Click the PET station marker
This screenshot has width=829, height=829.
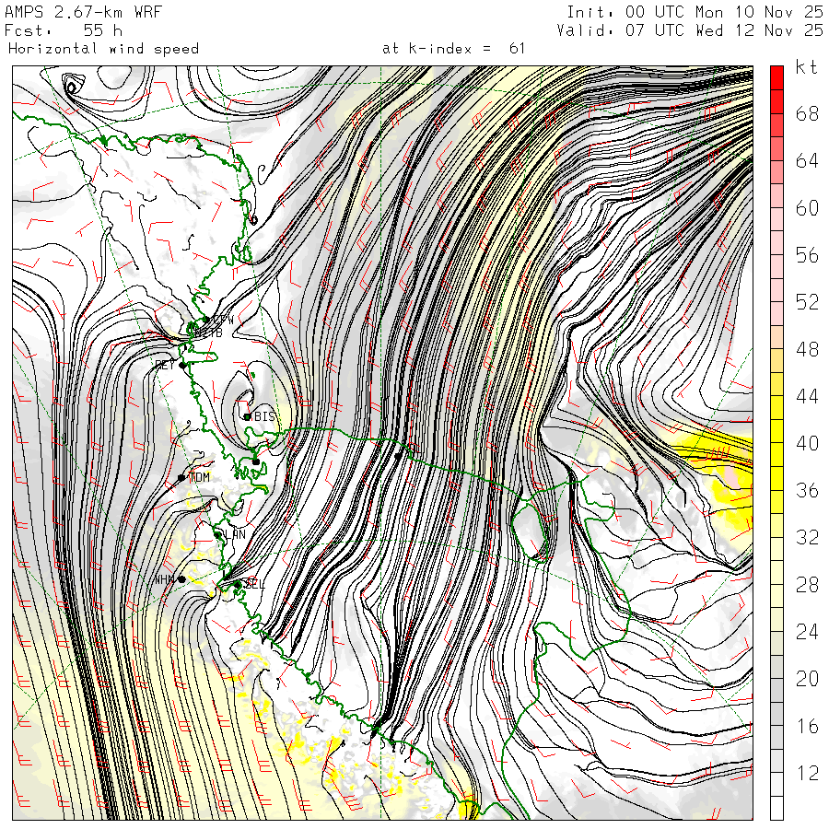183,365
